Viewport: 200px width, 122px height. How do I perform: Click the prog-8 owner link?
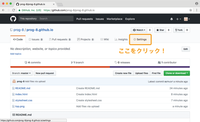coord(18,30)
